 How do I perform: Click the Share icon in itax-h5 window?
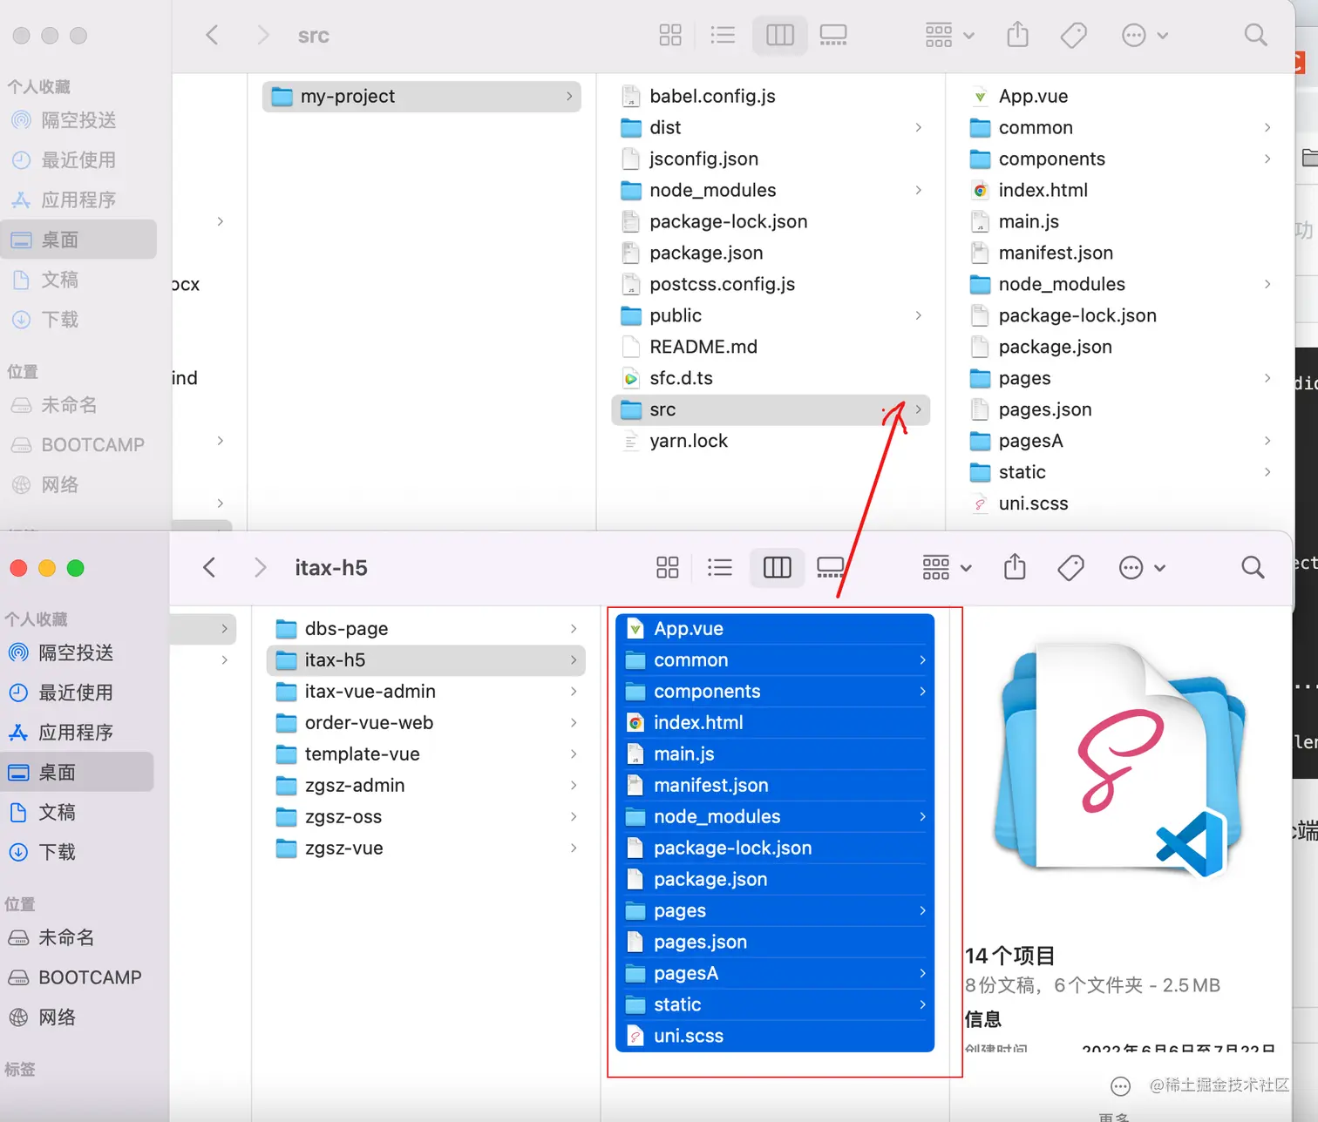[1015, 568]
